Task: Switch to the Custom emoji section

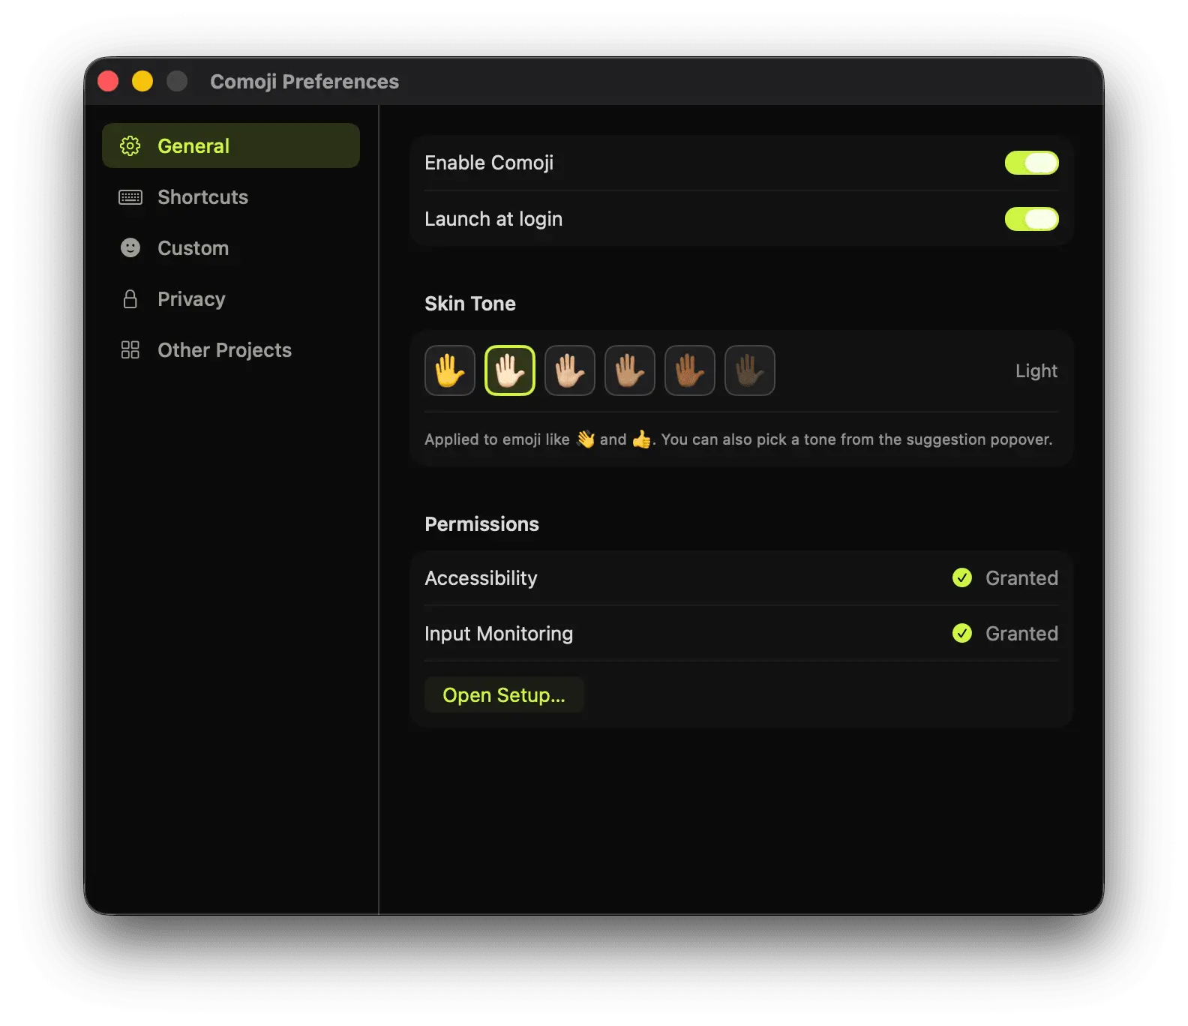Action: [231, 247]
